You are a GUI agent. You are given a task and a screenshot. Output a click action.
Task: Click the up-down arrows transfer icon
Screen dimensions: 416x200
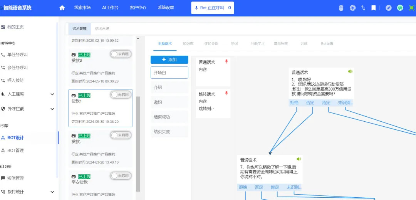(x=363, y=8)
